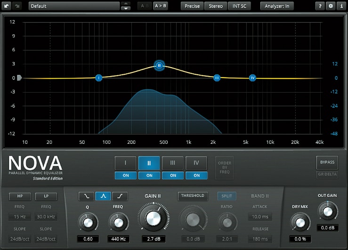Screen dimensions: 348x250
Task: Switch the INT SC sidechain mode
Action: point(240,6)
